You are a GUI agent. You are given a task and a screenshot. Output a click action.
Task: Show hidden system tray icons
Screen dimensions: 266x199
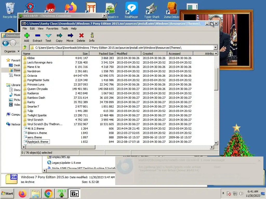(x=223, y=193)
